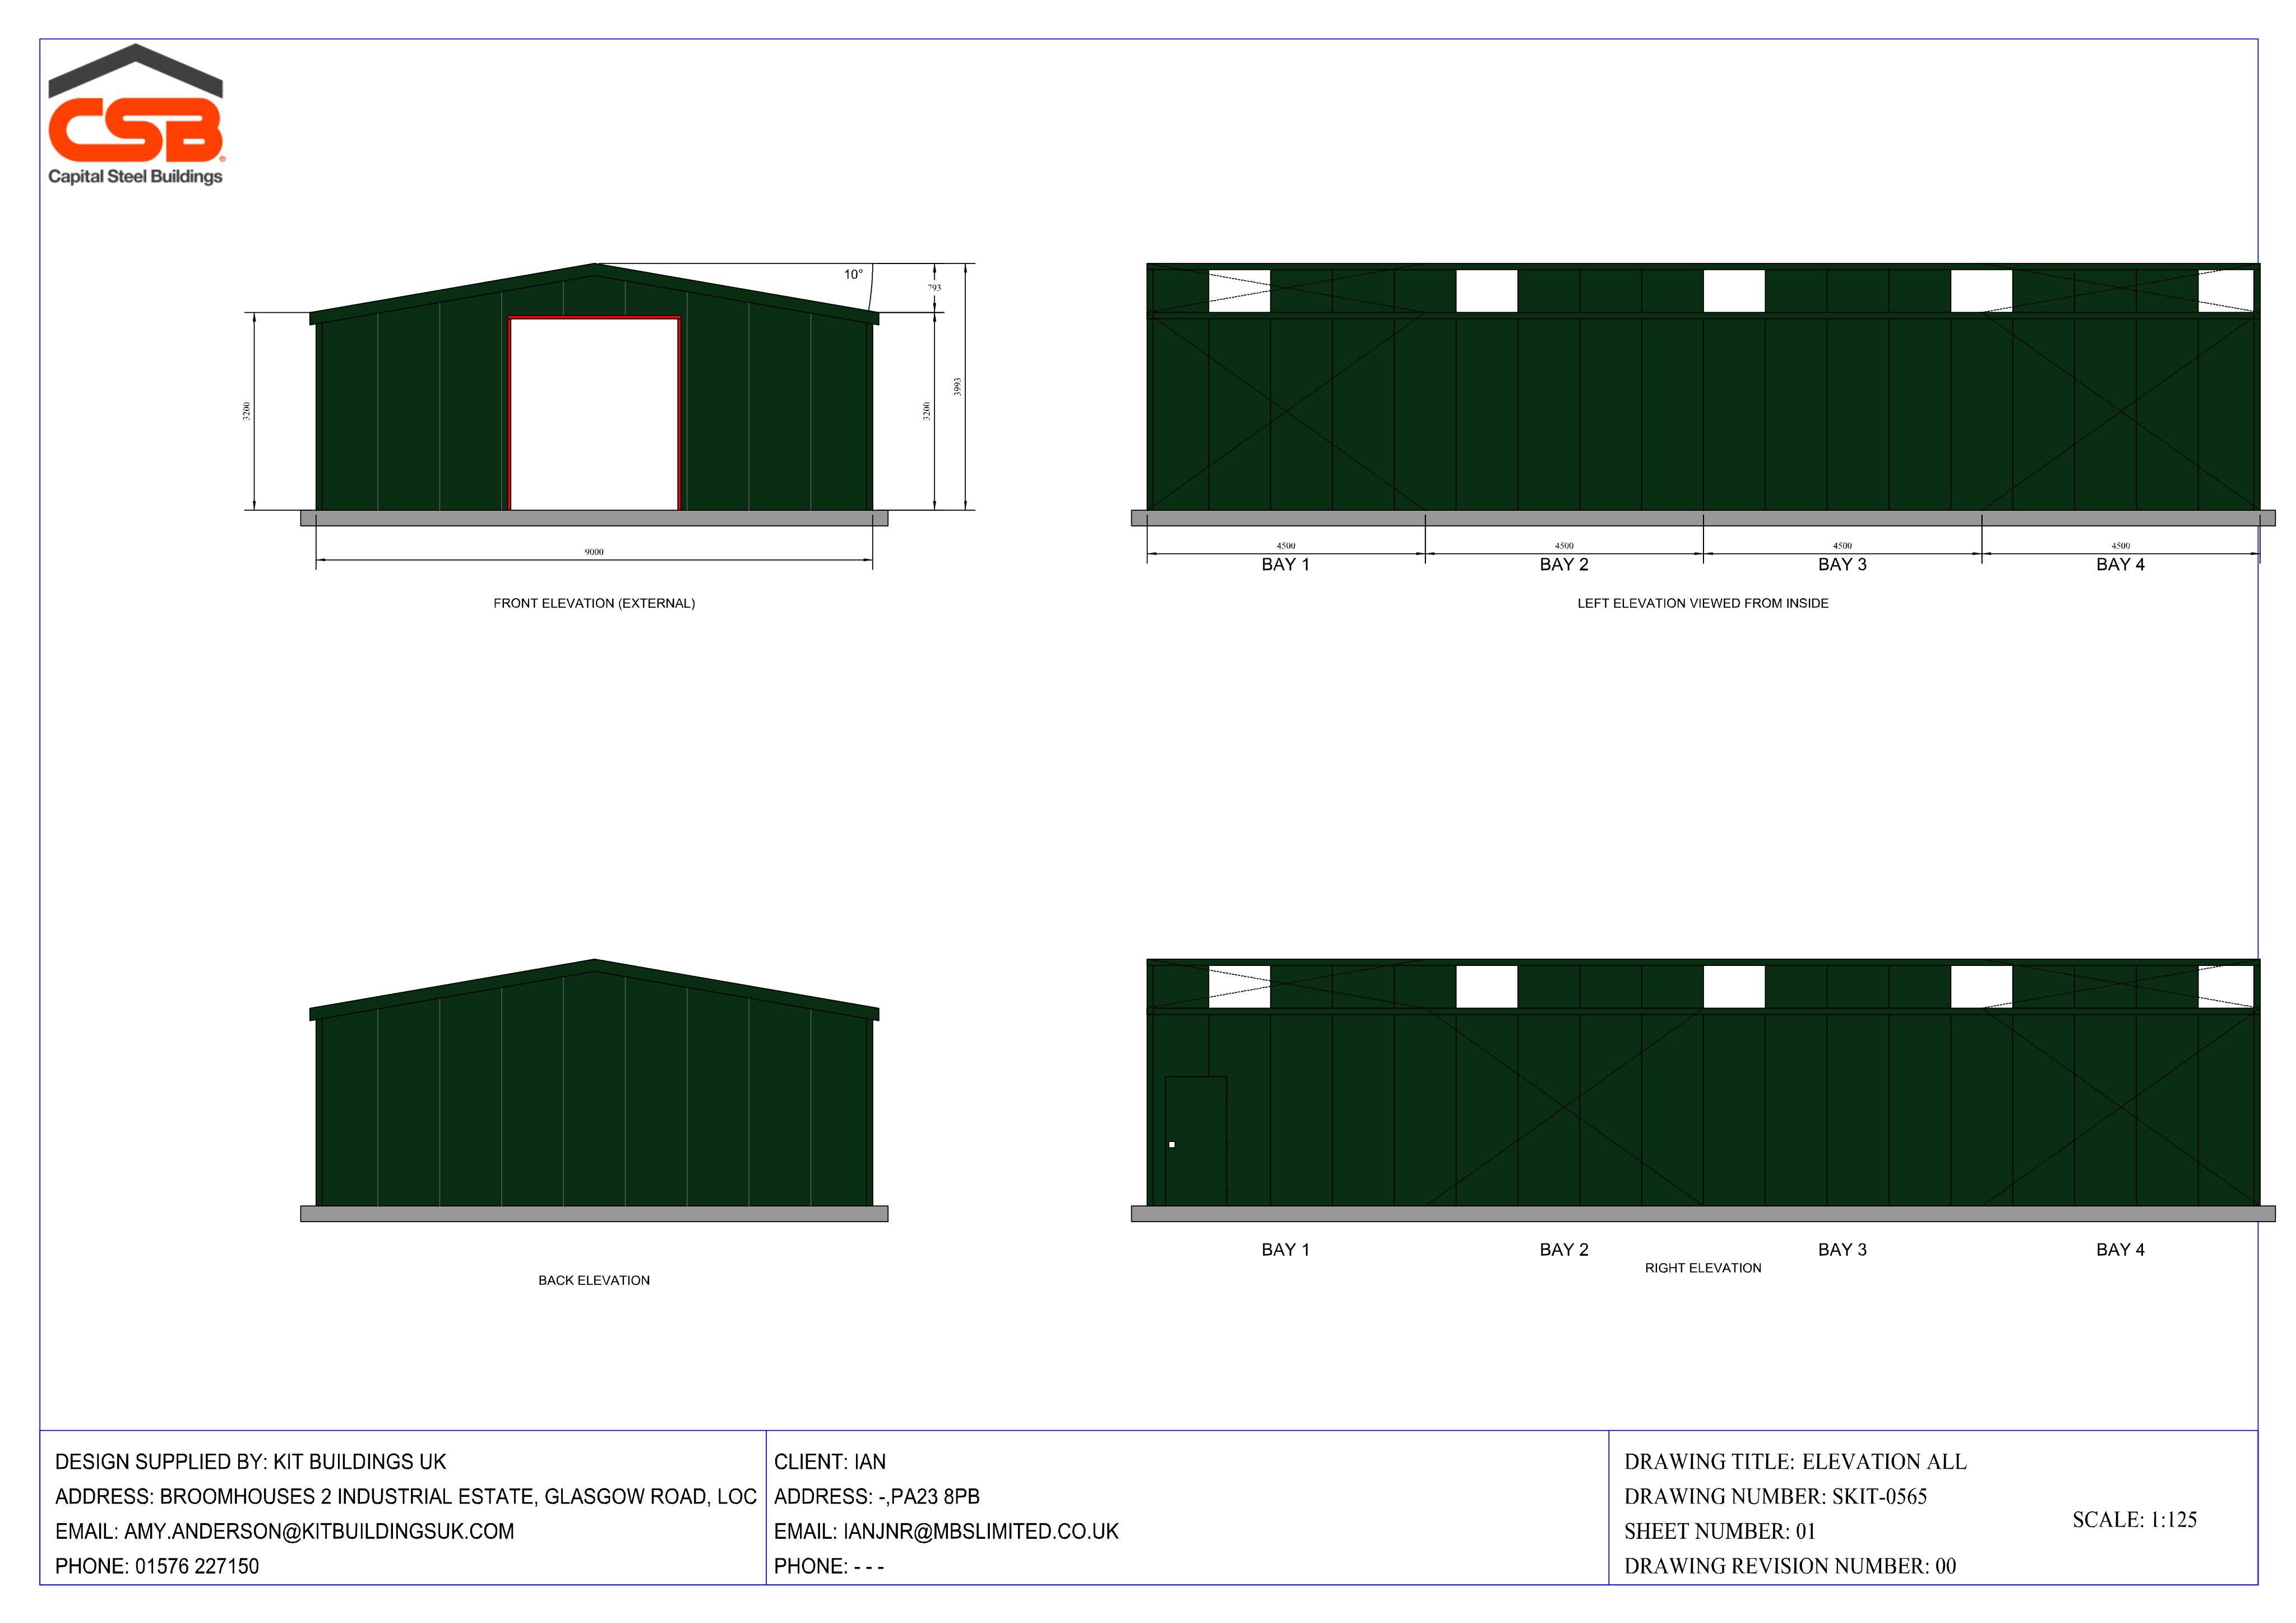Click the roof ridge peak of the back elevation
This screenshot has height=1623, width=2296.
point(594,962)
